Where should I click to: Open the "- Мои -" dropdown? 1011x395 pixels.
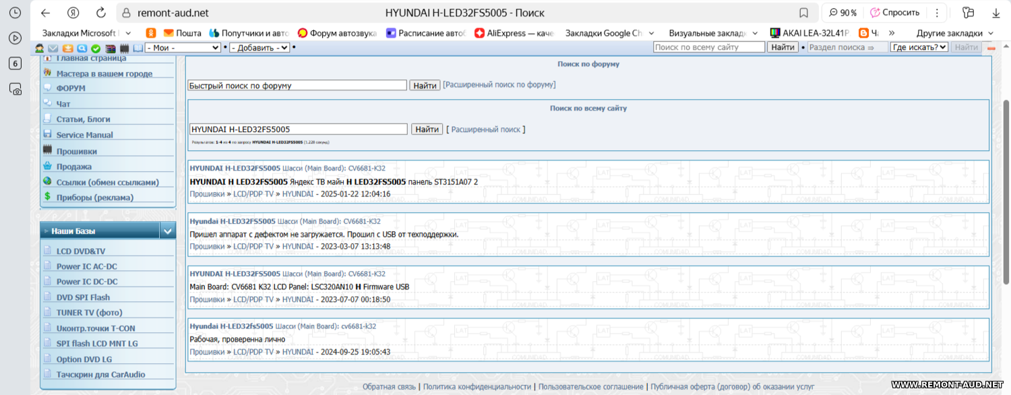coord(183,48)
